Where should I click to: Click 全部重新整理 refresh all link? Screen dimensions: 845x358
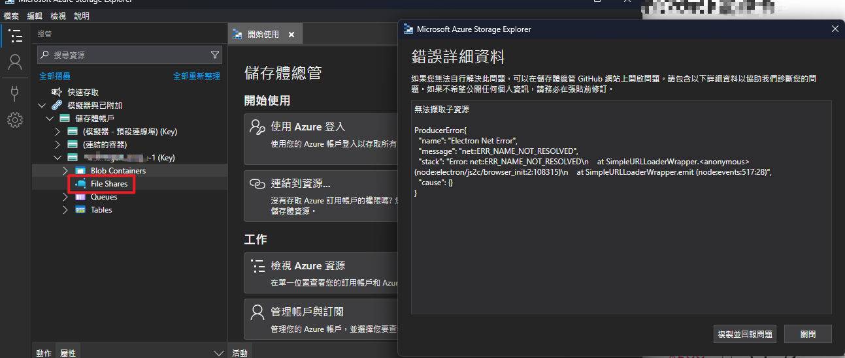(x=197, y=76)
